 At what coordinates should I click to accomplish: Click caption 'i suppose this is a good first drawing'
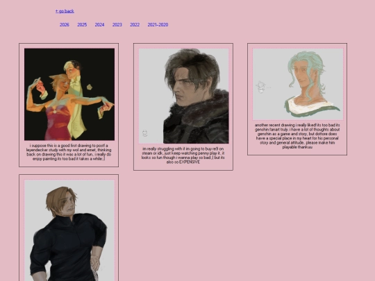tap(69, 152)
